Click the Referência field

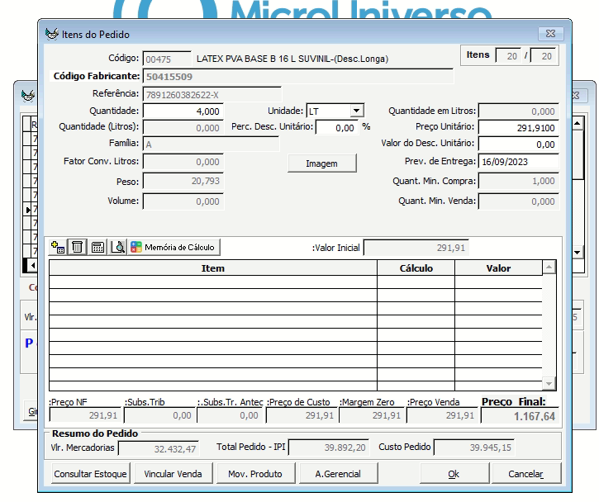[212, 95]
